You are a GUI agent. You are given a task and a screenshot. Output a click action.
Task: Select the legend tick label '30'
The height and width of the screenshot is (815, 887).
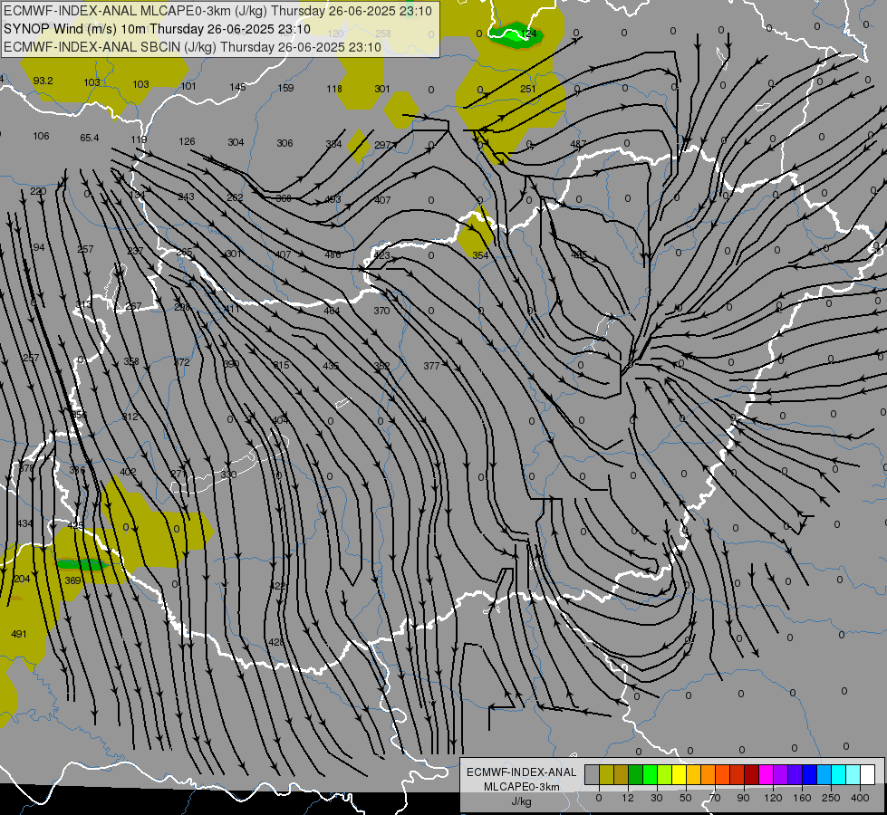657,798
